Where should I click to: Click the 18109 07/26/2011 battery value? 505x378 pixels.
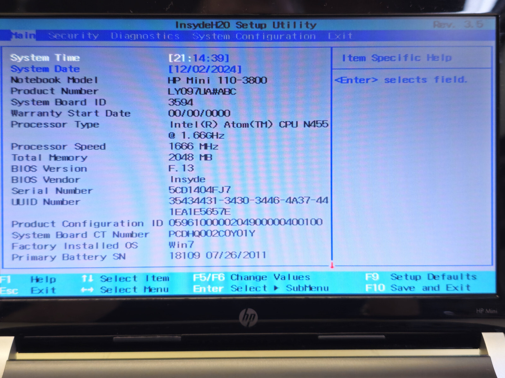tap(218, 255)
